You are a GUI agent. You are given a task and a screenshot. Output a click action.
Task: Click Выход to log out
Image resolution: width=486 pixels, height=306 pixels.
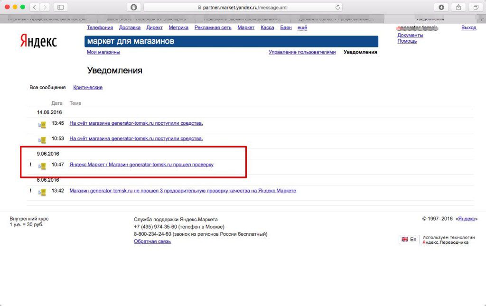click(x=468, y=28)
